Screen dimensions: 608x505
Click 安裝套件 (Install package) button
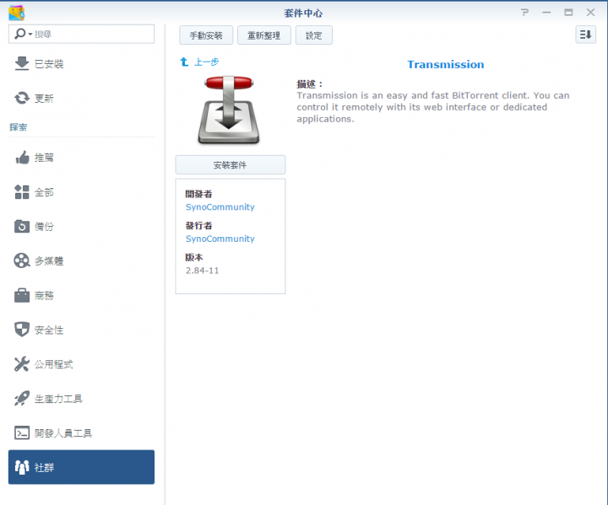(x=231, y=165)
